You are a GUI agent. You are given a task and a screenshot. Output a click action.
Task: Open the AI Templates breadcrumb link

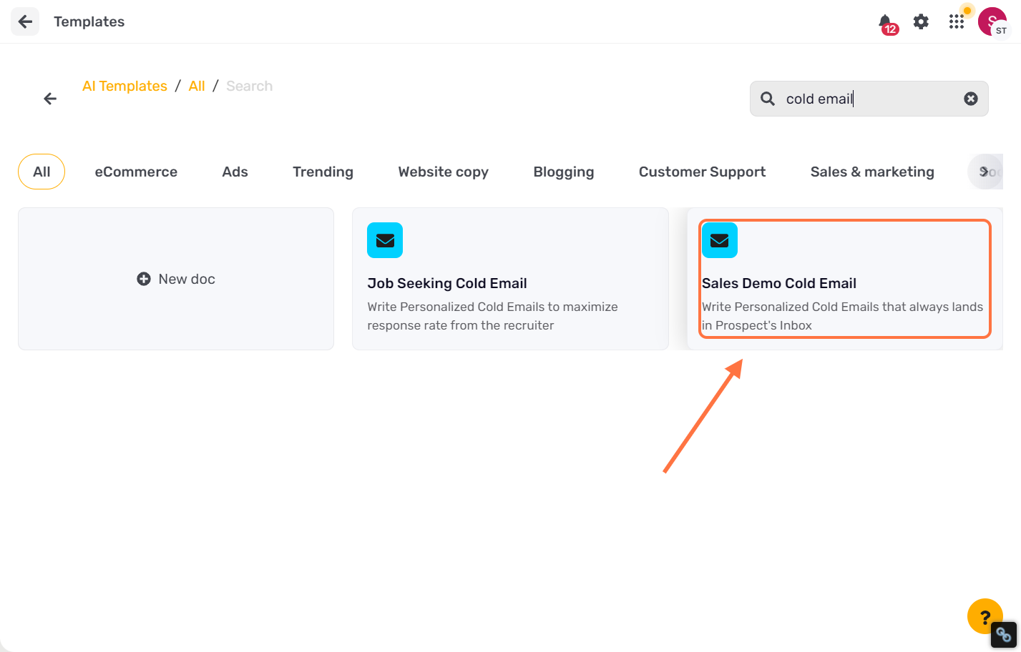click(x=124, y=86)
